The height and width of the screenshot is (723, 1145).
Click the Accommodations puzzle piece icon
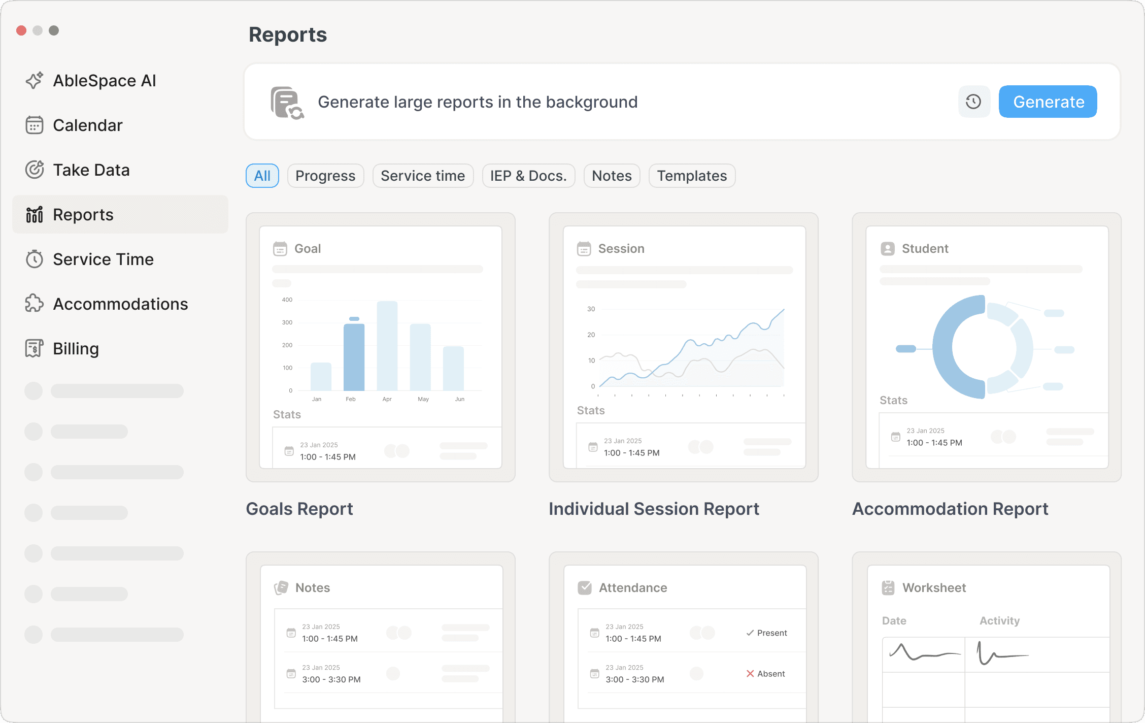click(35, 304)
